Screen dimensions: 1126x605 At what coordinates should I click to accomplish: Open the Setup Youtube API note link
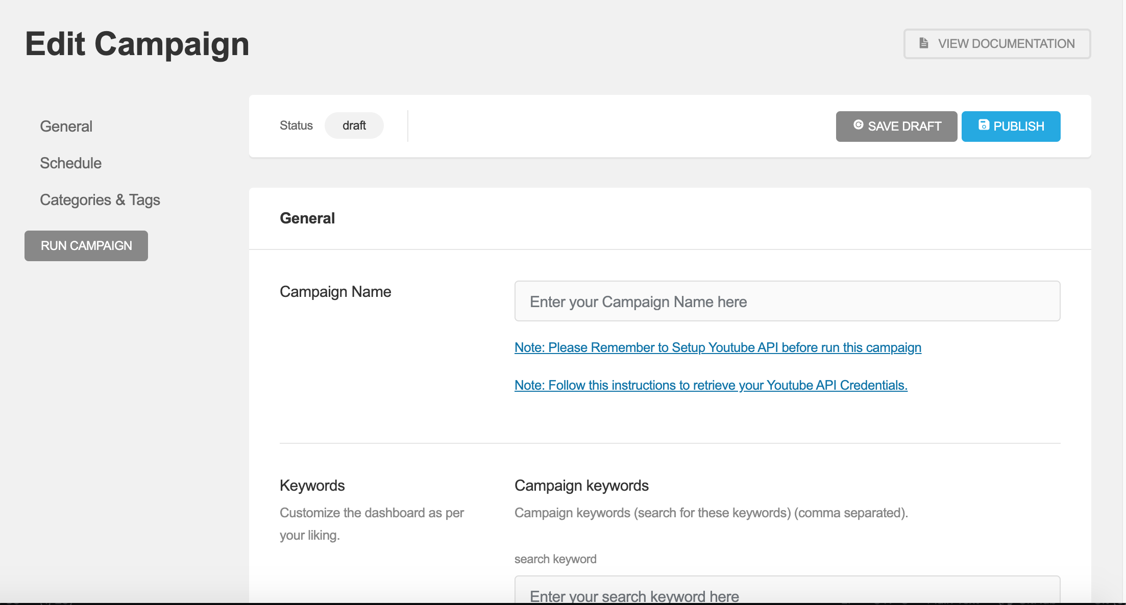pos(718,347)
